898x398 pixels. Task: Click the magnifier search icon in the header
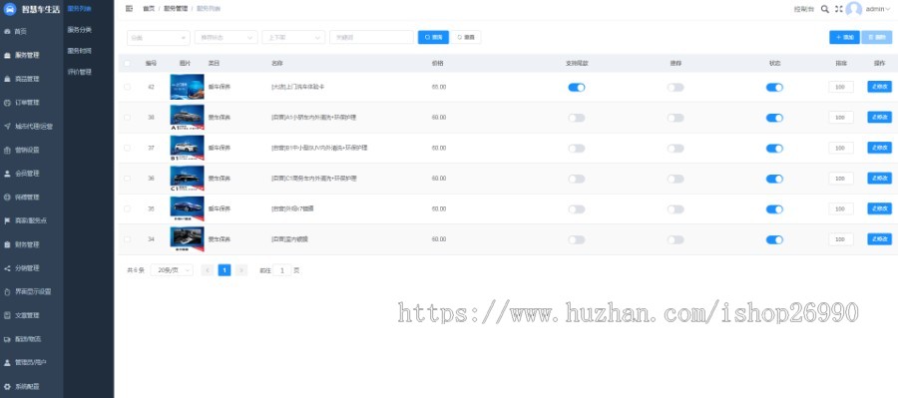(825, 9)
